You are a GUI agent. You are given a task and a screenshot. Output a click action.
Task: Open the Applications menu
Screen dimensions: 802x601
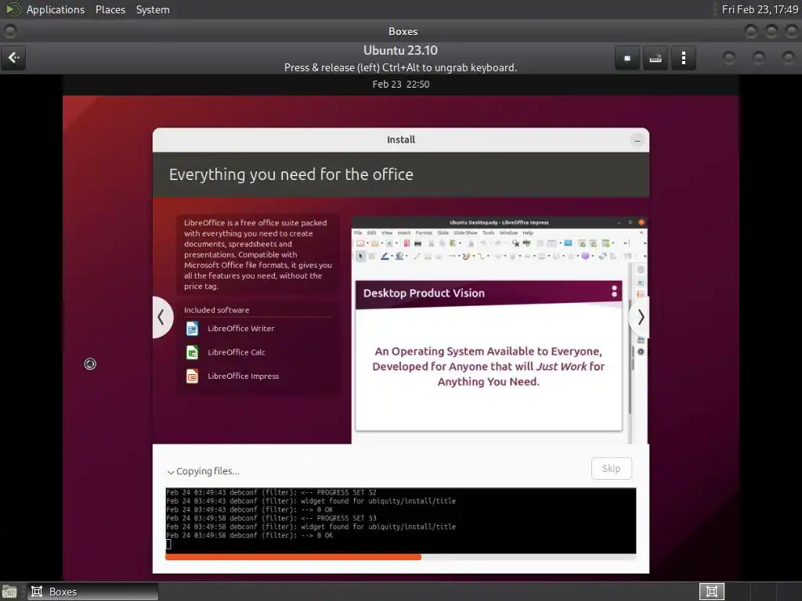(56, 9)
